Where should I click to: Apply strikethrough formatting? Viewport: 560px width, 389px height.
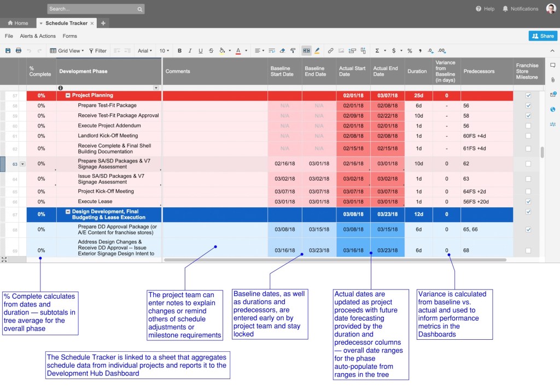tap(211, 51)
